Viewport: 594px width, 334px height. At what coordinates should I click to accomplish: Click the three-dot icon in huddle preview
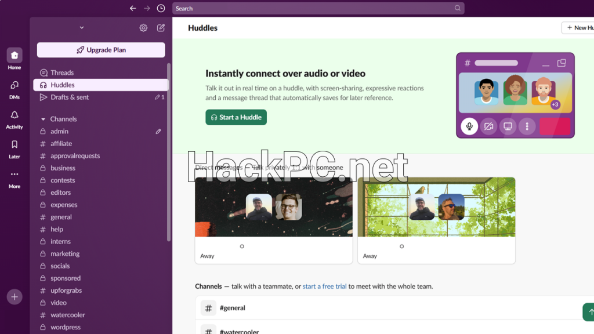tap(527, 126)
